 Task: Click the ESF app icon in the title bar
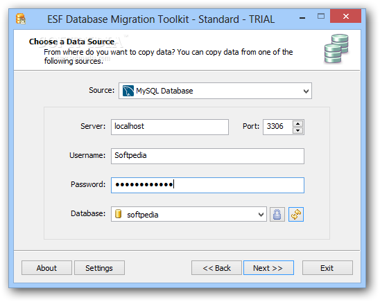coord(21,19)
